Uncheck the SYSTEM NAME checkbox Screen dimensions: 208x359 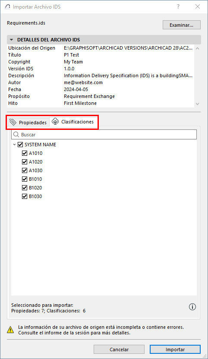point(20,145)
